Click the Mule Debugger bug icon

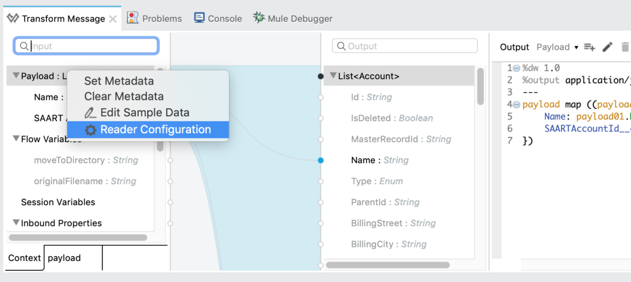(259, 17)
